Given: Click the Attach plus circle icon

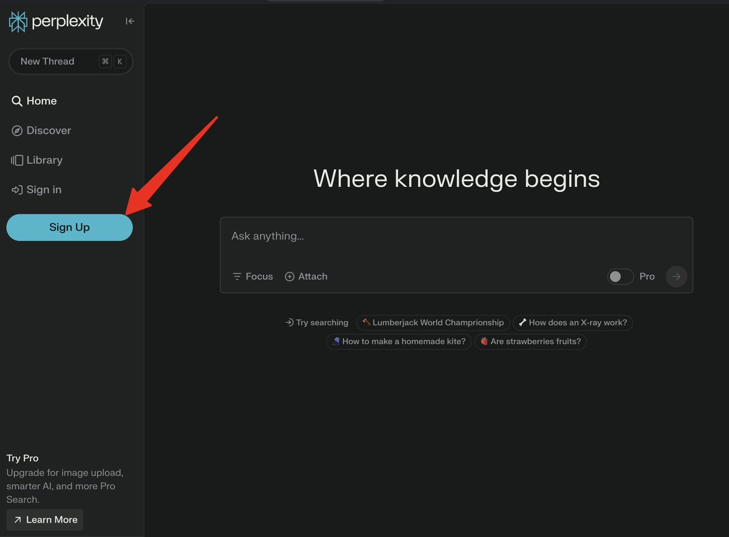Looking at the screenshot, I should point(290,277).
